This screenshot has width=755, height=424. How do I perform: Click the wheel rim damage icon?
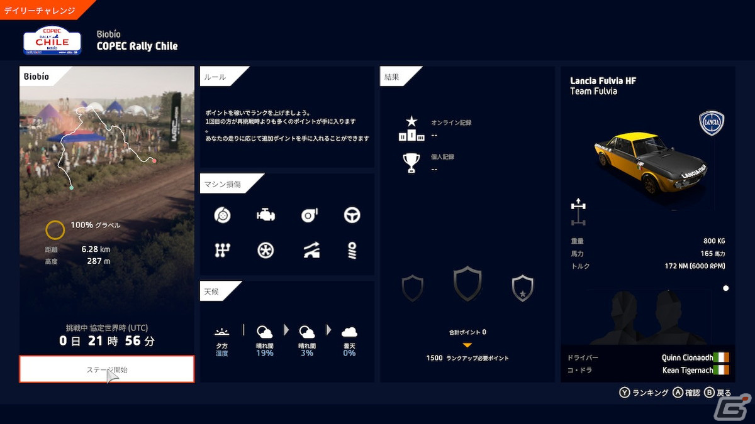(x=266, y=250)
